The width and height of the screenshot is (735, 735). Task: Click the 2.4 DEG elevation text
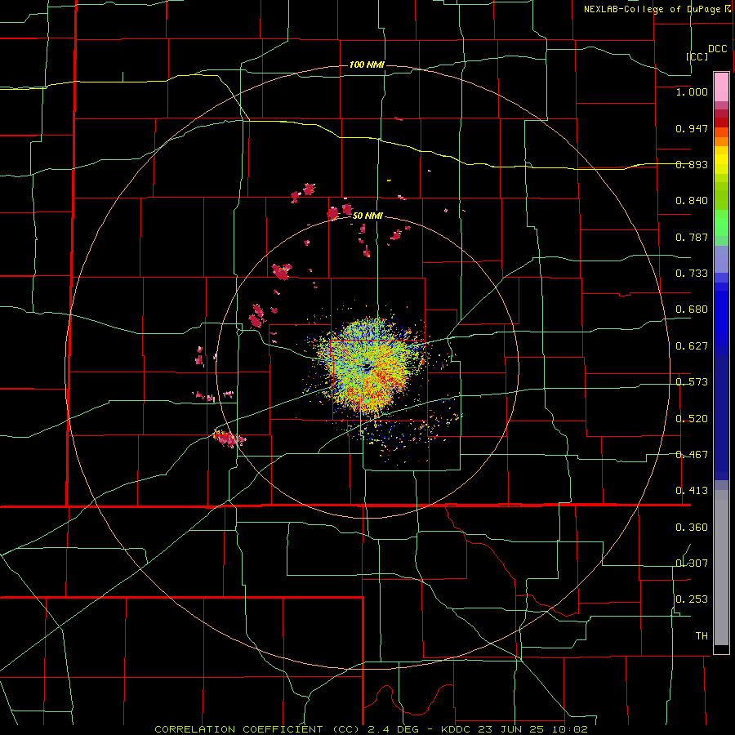(x=393, y=729)
